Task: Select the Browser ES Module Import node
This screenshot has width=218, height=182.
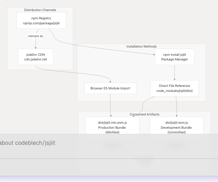Action: [x=110, y=88]
